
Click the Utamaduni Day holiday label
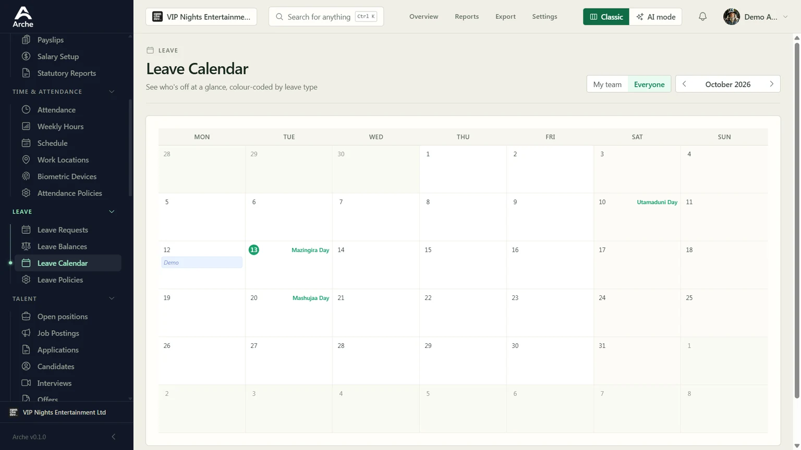pos(657,202)
